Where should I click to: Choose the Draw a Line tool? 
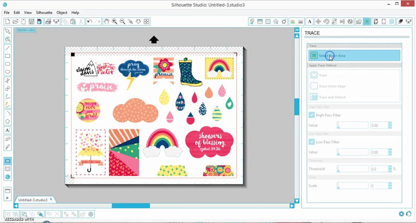[x=7, y=48]
